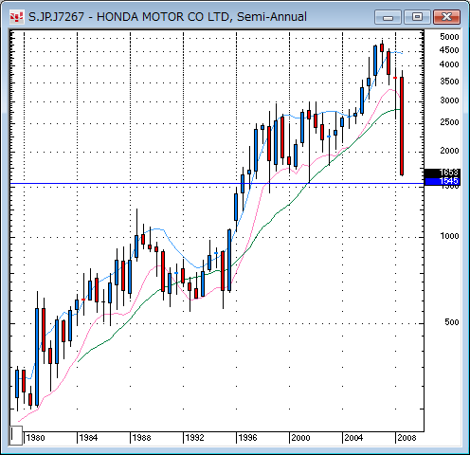Click the 1988 date axis label
The image size is (470, 455).
pos(141,438)
